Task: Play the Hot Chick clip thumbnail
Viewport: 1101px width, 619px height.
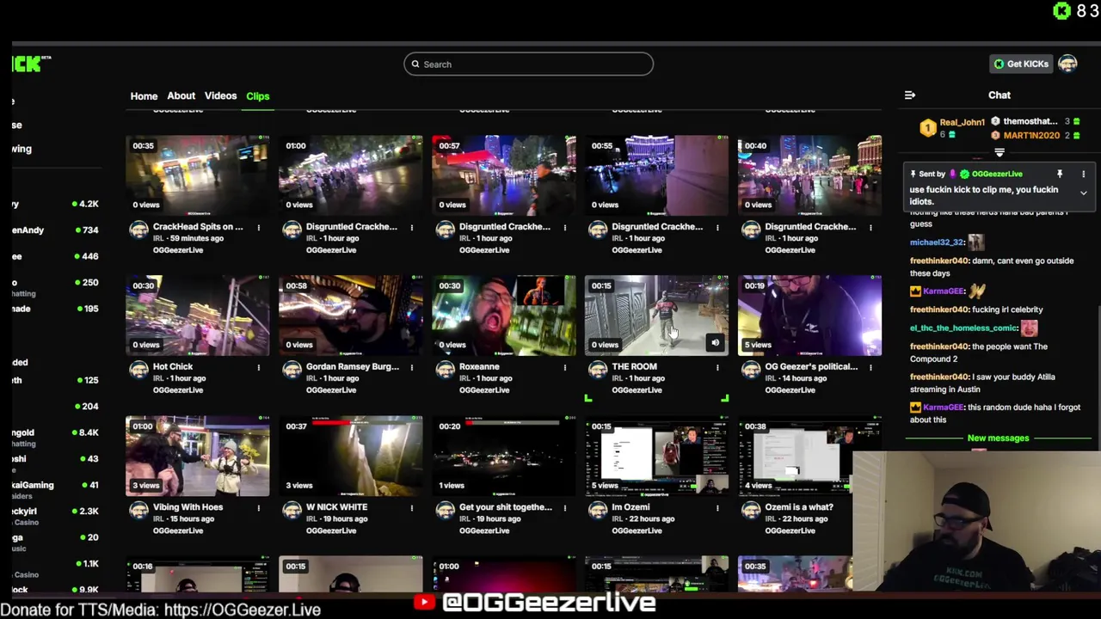Action: coord(197,315)
